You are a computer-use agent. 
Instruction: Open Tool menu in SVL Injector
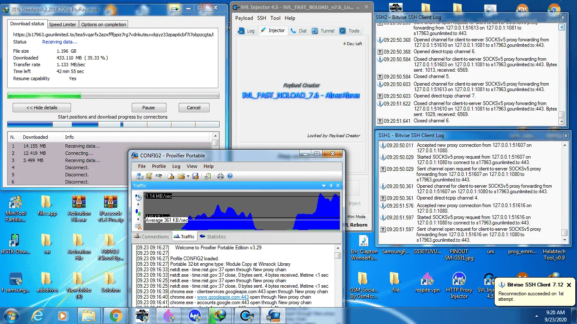click(x=275, y=18)
